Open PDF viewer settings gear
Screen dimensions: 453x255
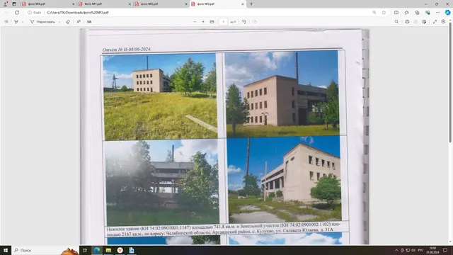tap(443, 22)
